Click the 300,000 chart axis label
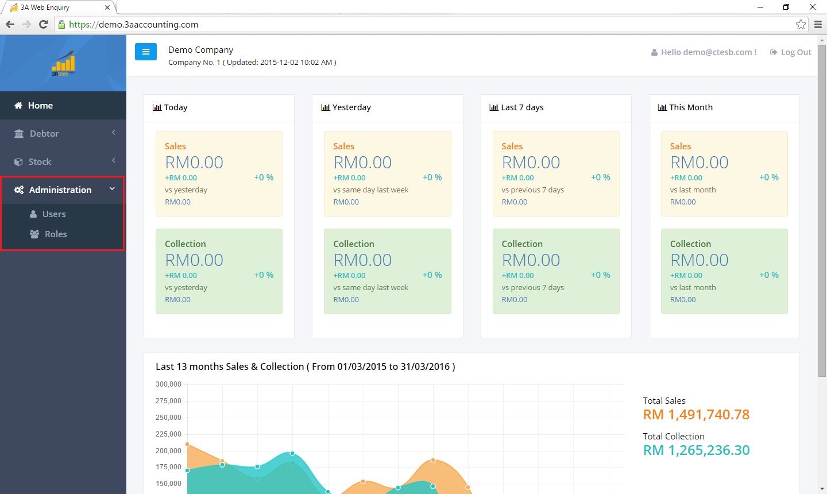 [x=168, y=384]
